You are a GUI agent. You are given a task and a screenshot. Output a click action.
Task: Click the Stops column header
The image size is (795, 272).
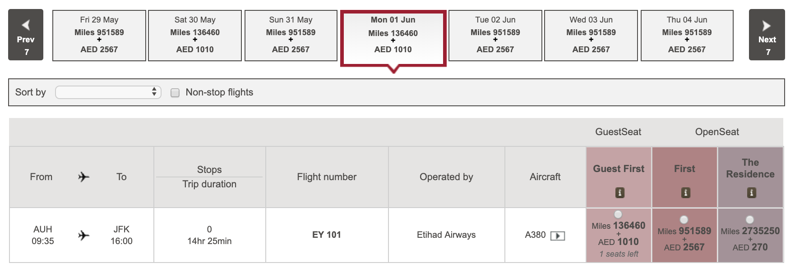pos(209,170)
